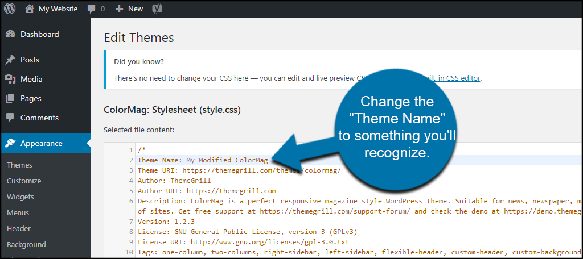This screenshot has width=583, height=259.
Task: Open Customize under Appearance
Action: [24, 181]
